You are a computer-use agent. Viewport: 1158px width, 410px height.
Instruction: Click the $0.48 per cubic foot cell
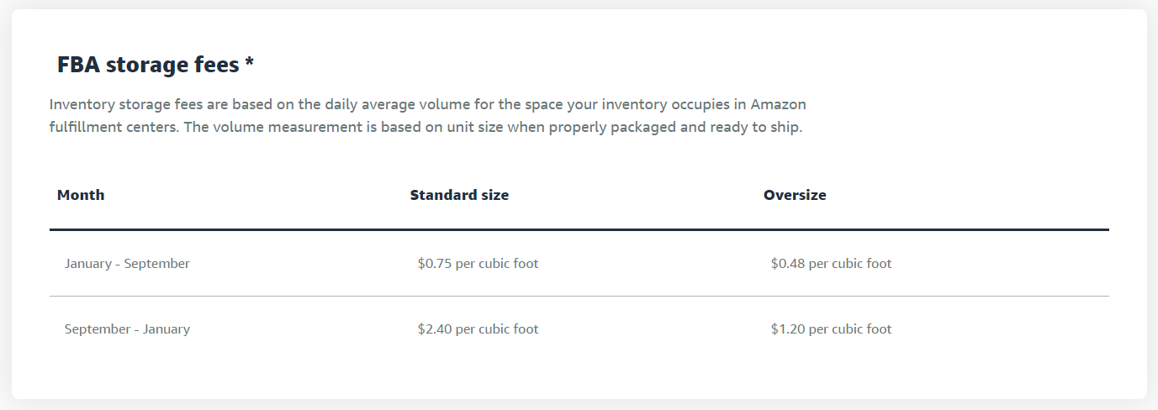click(831, 264)
